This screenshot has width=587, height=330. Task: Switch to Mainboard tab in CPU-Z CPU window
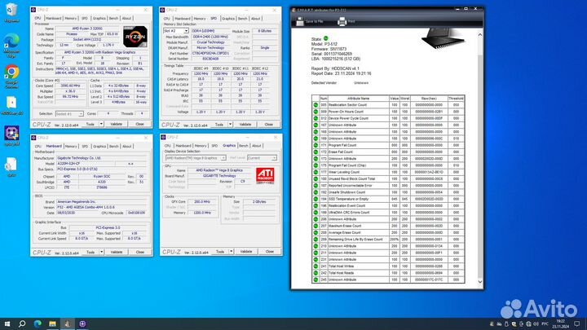[54, 18]
